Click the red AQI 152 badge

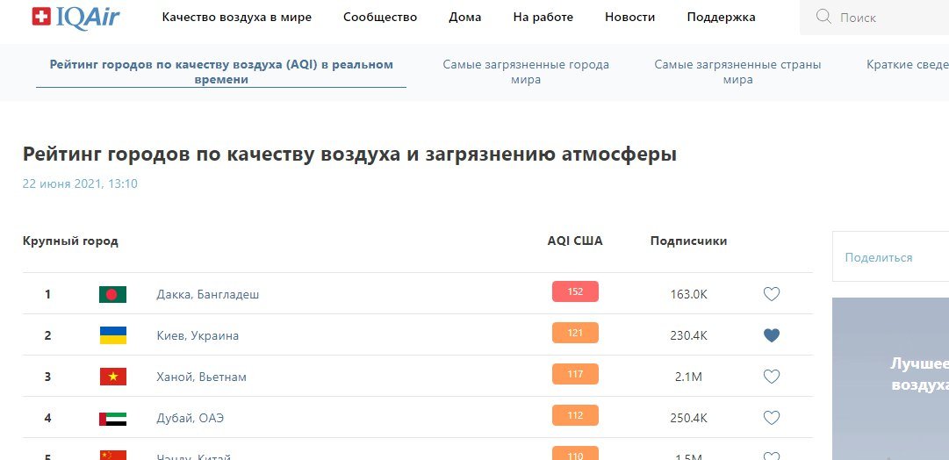(x=575, y=291)
